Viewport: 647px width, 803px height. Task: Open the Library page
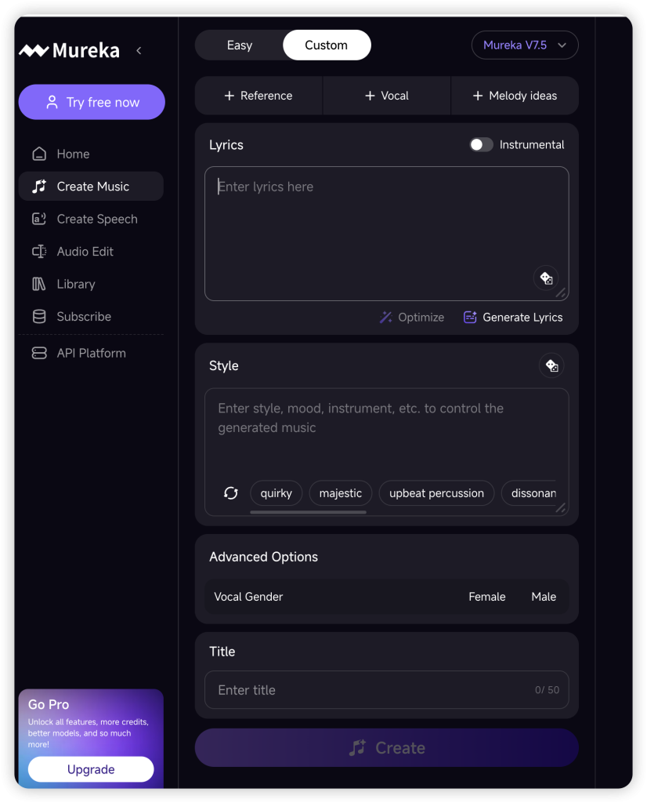coord(75,284)
